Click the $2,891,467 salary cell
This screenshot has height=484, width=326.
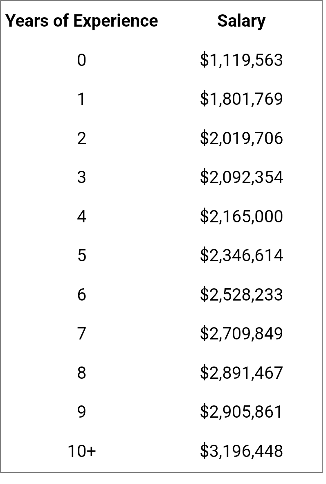241,373
